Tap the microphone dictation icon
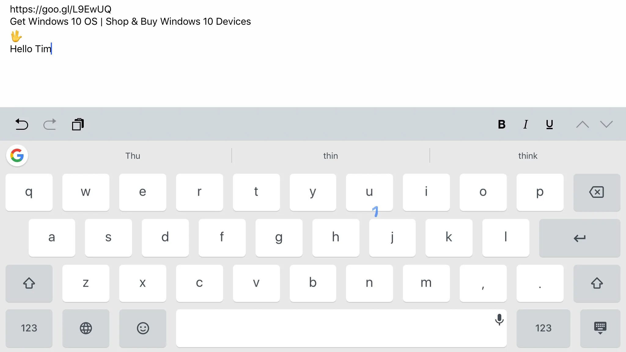 (499, 320)
